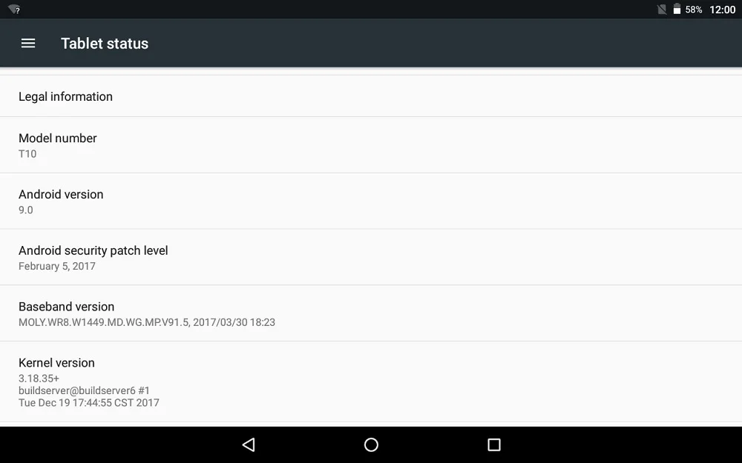Tap the MOLY baseband version string
Image resolution: width=742 pixels, height=463 pixels.
[x=147, y=322]
